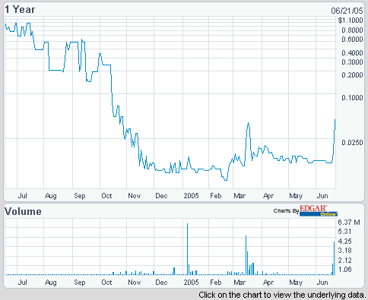Click the Volume chart's Apr month label
This screenshot has width=368, height=300.
(x=268, y=283)
